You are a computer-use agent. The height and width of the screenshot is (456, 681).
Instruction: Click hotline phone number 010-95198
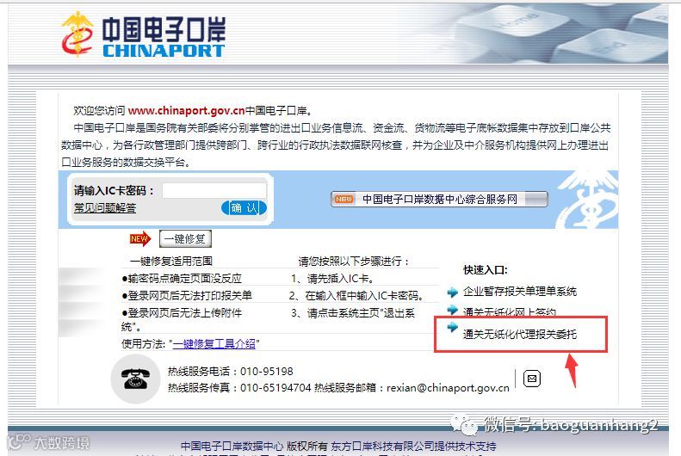(267, 372)
